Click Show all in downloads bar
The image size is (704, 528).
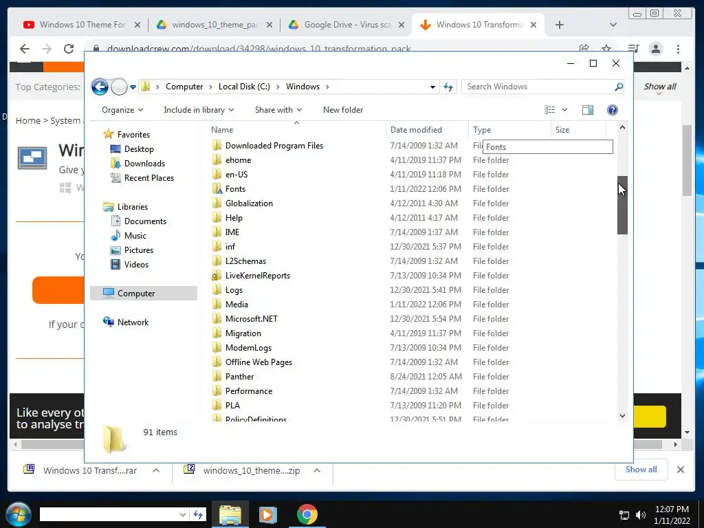(641, 470)
